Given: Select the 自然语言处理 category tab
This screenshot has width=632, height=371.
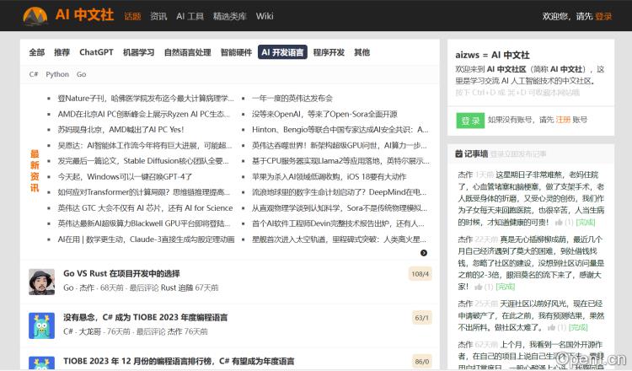Looking at the screenshot, I should click(x=187, y=52).
